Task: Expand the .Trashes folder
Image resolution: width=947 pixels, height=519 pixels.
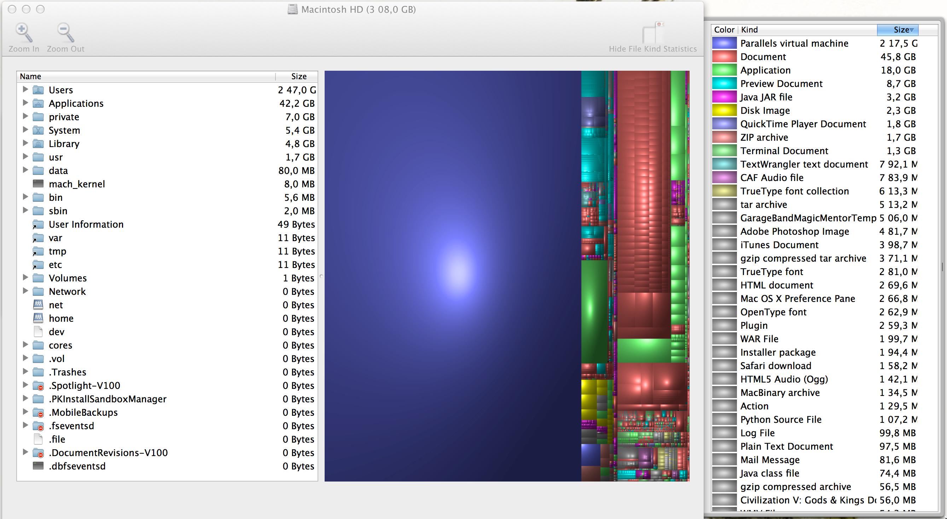Action: click(x=25, y=371)
